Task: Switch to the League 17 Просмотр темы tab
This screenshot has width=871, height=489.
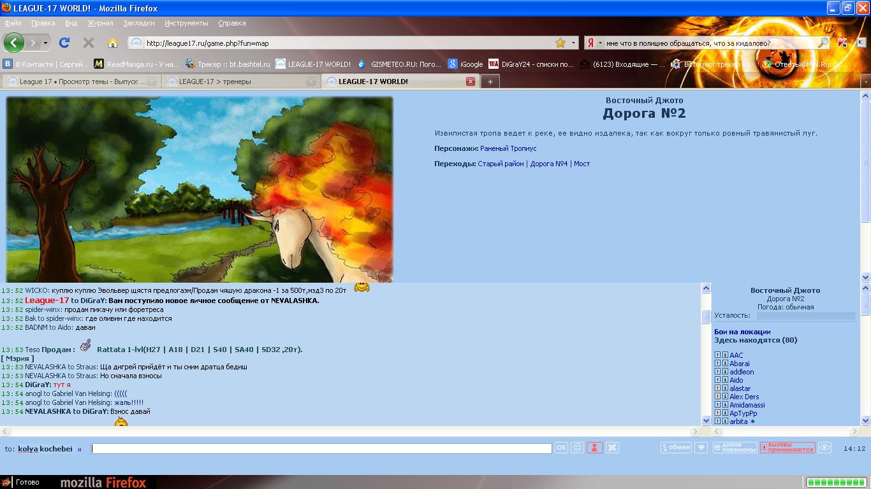Action: coord(81,81)
